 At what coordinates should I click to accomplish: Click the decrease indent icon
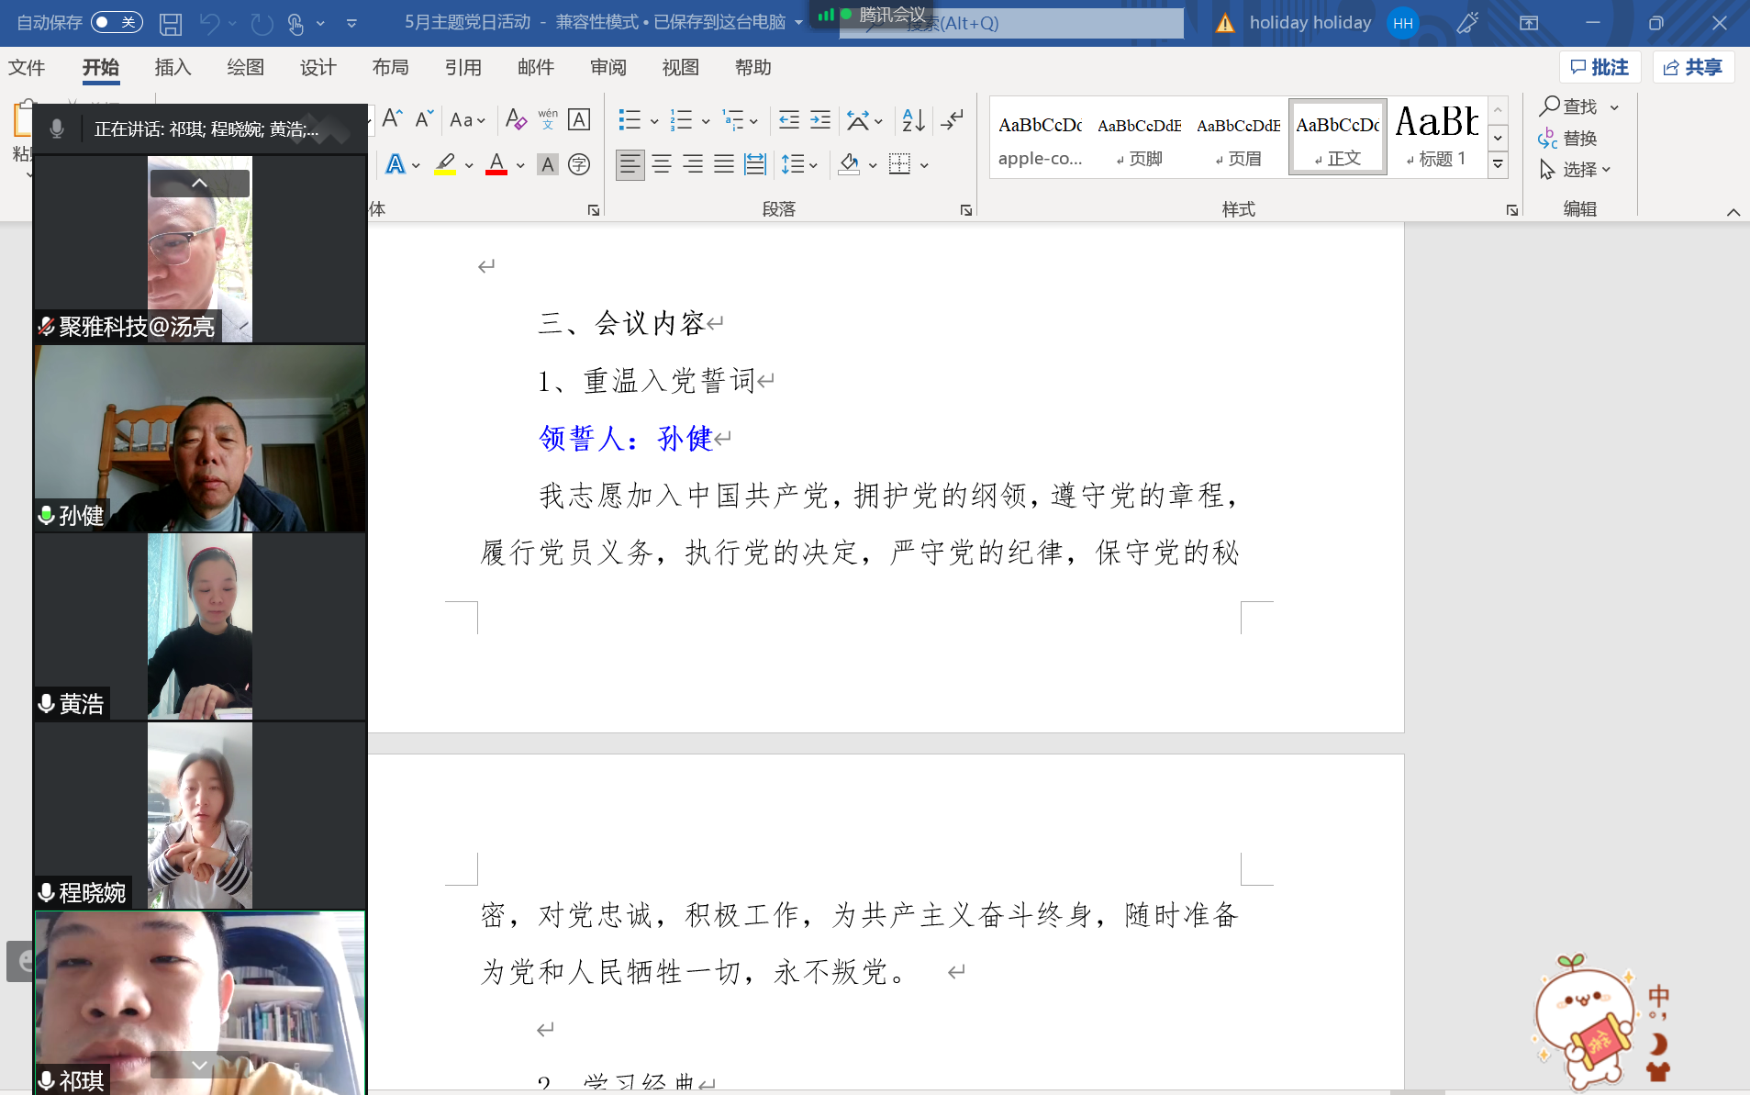click(x=789, y=119)
